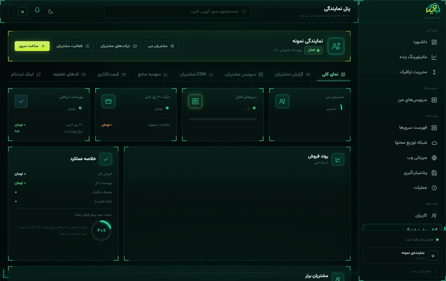Click the check icon beside «خلاصه عملکرد»
Image resolution: width=446 pixels, height=281 pixels.
(x=106, y=159)
